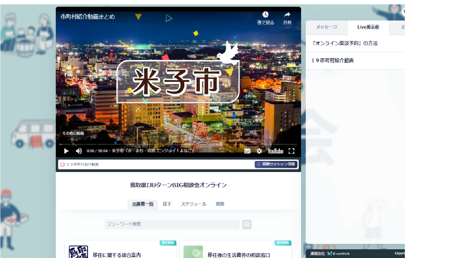Click the Share arrow icon on the video
This screenshot has height=258, width=459.
coord(287,15)
